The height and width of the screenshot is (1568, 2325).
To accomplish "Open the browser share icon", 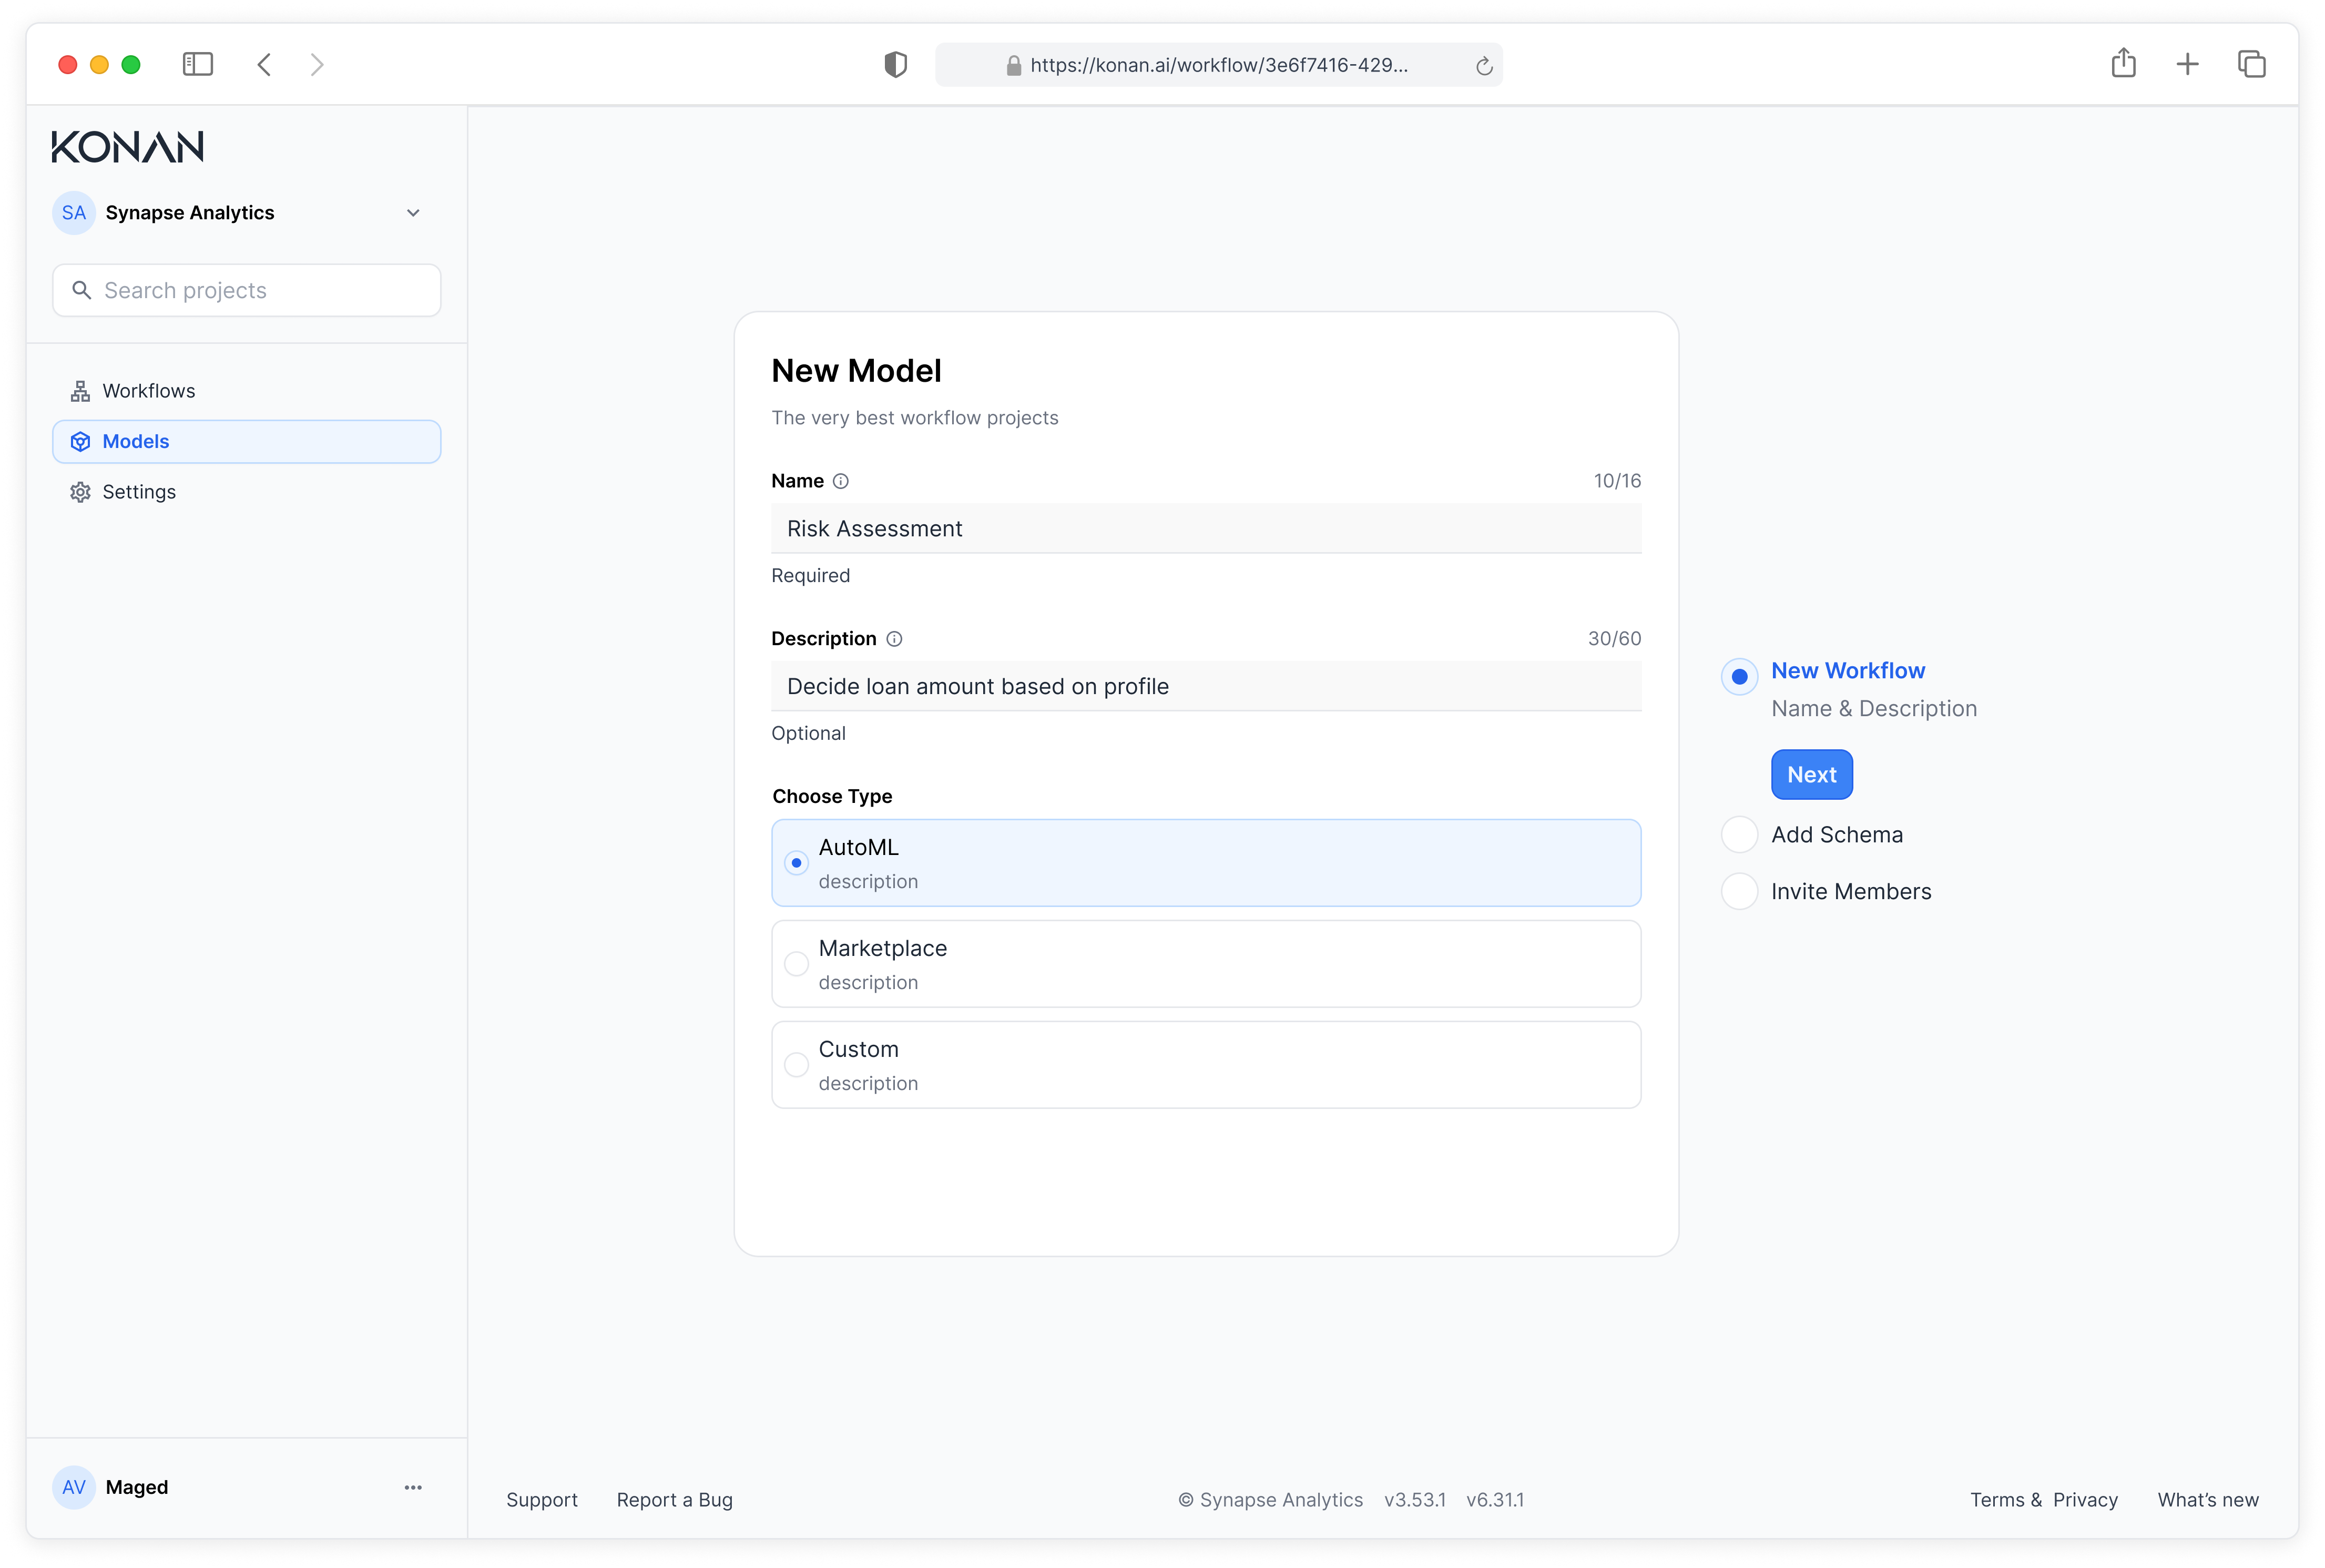I will coord(2123,63).
